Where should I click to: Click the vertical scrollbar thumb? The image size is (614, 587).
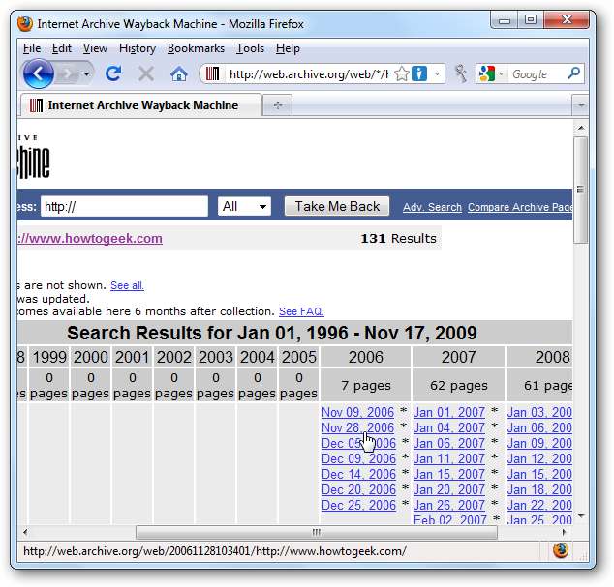click(x=581, y=190)
